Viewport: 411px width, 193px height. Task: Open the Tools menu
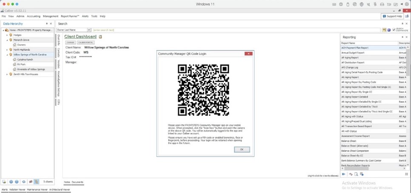[x=94, y=16]
